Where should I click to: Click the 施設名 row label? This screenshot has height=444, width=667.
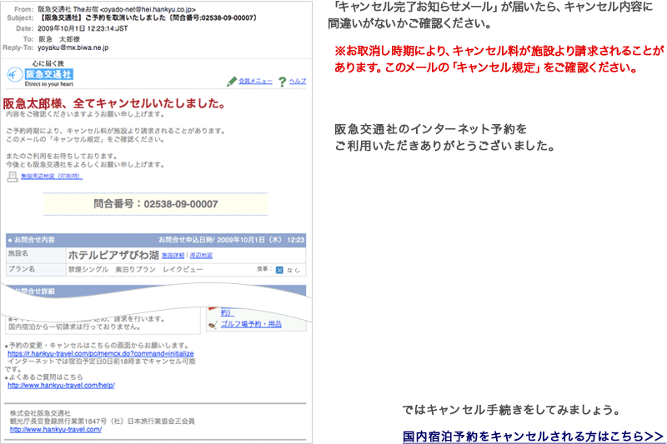(18, 253)
